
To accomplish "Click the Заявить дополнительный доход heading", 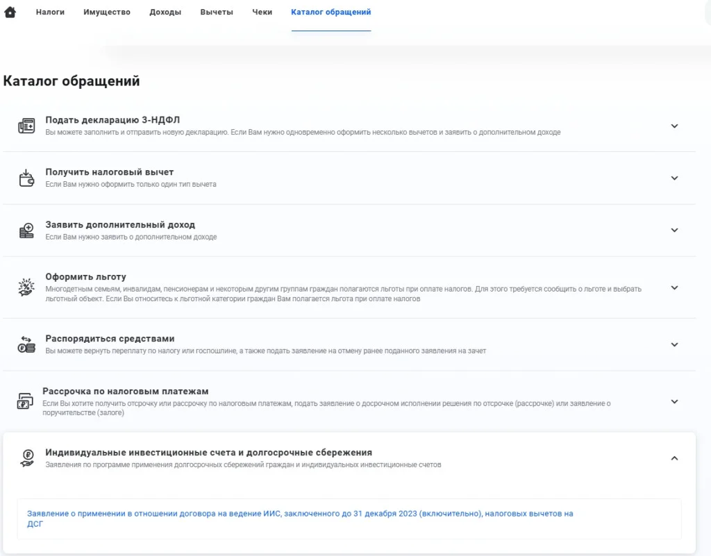I will 120,225.
